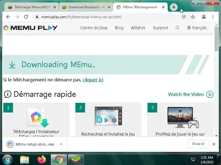Click the step 3 gaming monitor image

pos(183,118)
